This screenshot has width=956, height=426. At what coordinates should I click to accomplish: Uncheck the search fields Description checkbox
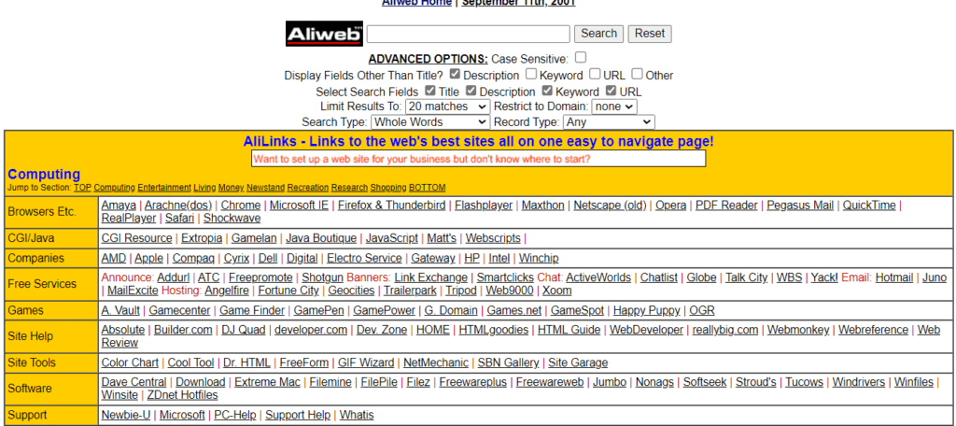(471, 91)
